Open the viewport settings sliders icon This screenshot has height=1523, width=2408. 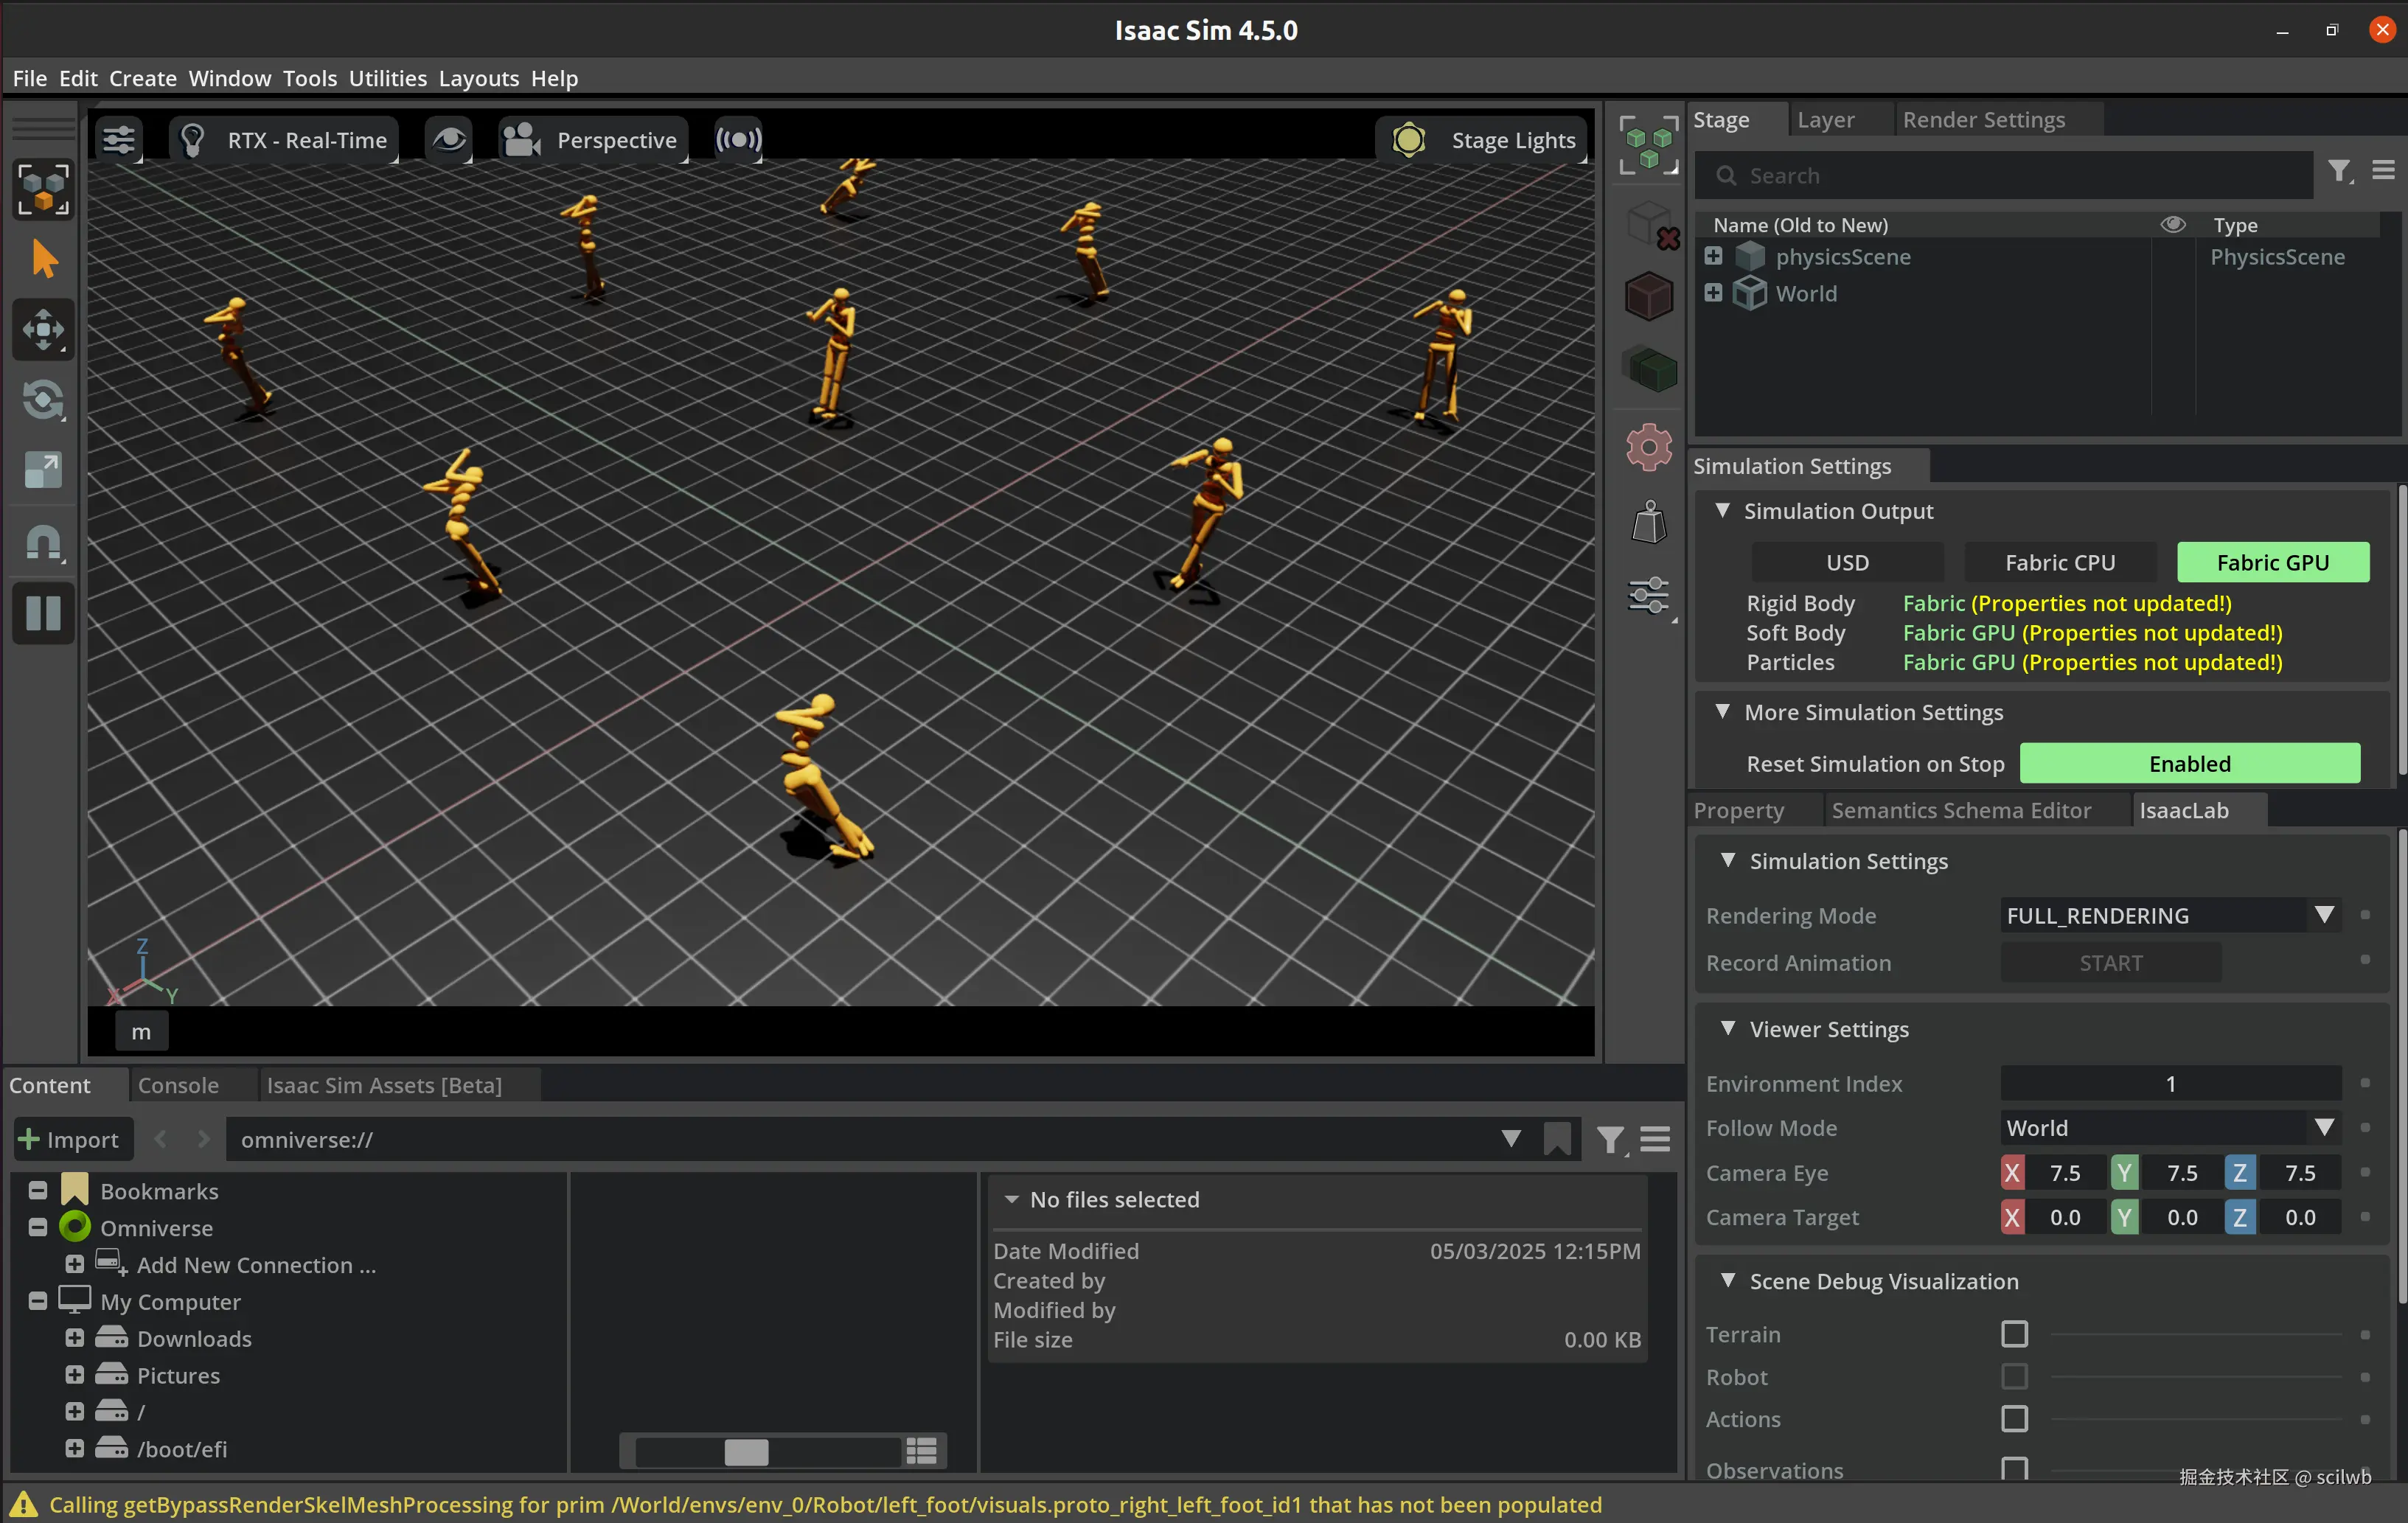[119, 140]
